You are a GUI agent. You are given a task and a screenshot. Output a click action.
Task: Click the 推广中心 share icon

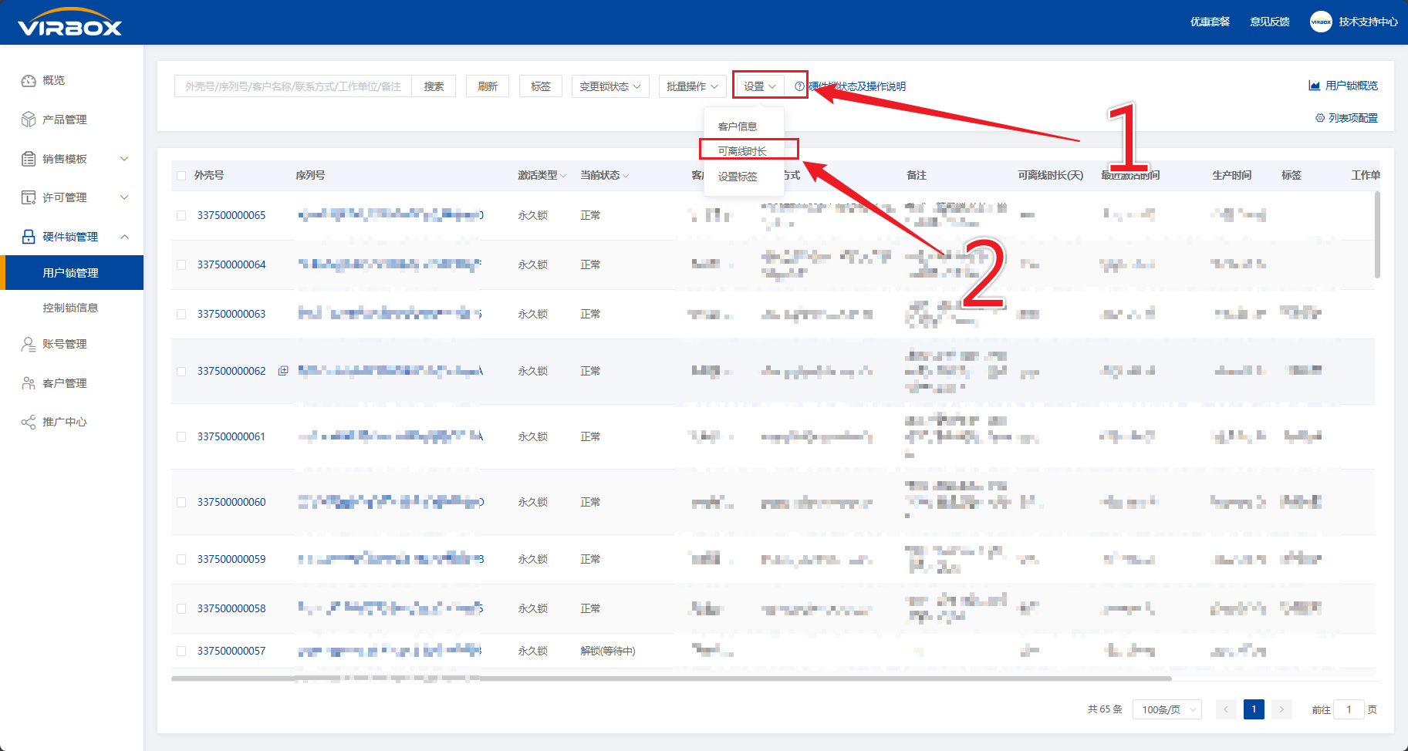tap(29, 422)
